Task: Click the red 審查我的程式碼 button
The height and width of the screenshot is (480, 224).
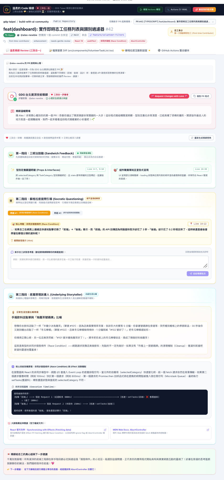Action: pyautogui.click(x=204, y=9)
